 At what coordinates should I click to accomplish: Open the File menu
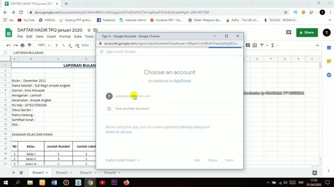[20, 36]
